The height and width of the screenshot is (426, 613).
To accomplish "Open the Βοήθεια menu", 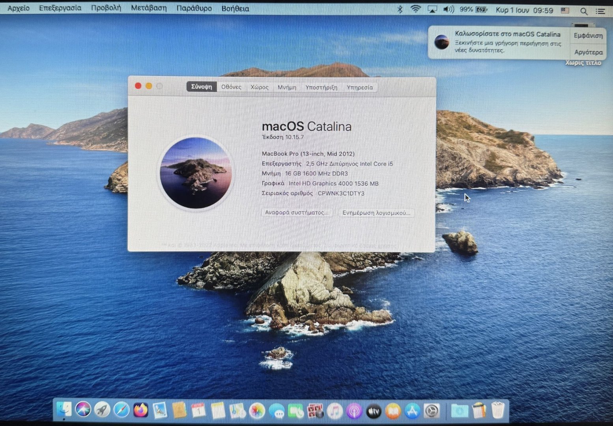I will tap(235, 8).
